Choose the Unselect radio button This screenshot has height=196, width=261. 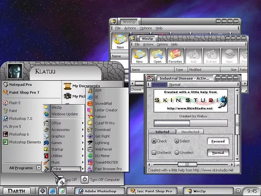[177, 153]
